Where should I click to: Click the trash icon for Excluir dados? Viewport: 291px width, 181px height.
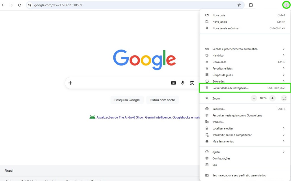tap(207, 88)
